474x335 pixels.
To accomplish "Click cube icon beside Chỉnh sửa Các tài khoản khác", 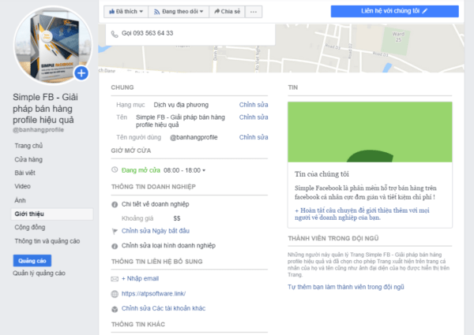I will coord(115,309).
